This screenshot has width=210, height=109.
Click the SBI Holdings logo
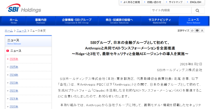tap(23, 8)
